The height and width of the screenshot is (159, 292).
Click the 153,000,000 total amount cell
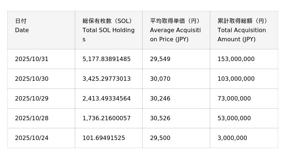coord(236,59)
